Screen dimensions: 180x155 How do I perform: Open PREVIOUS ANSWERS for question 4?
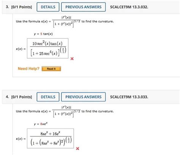(x=84, y=97)
